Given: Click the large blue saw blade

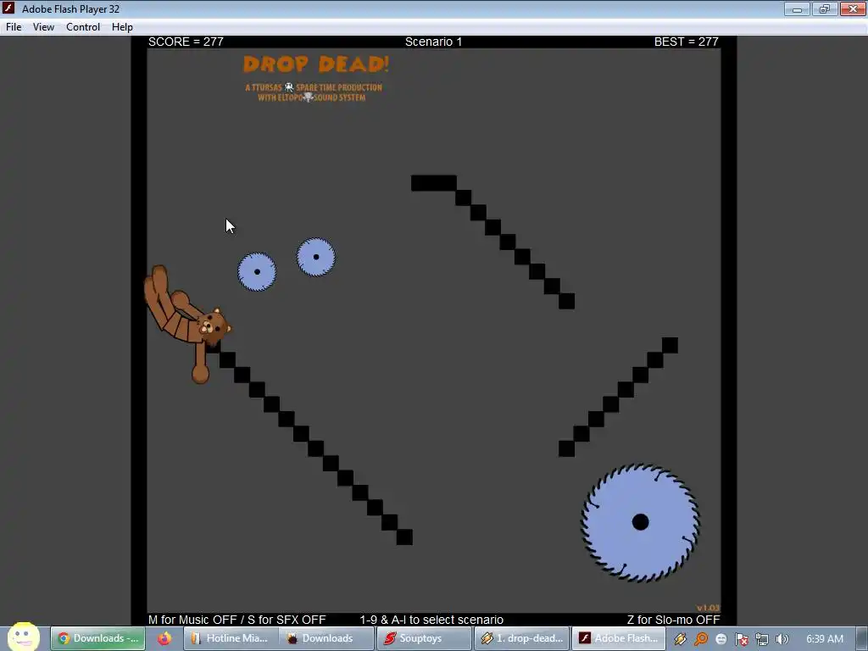Looking at the screenshot, I should 641,522.
